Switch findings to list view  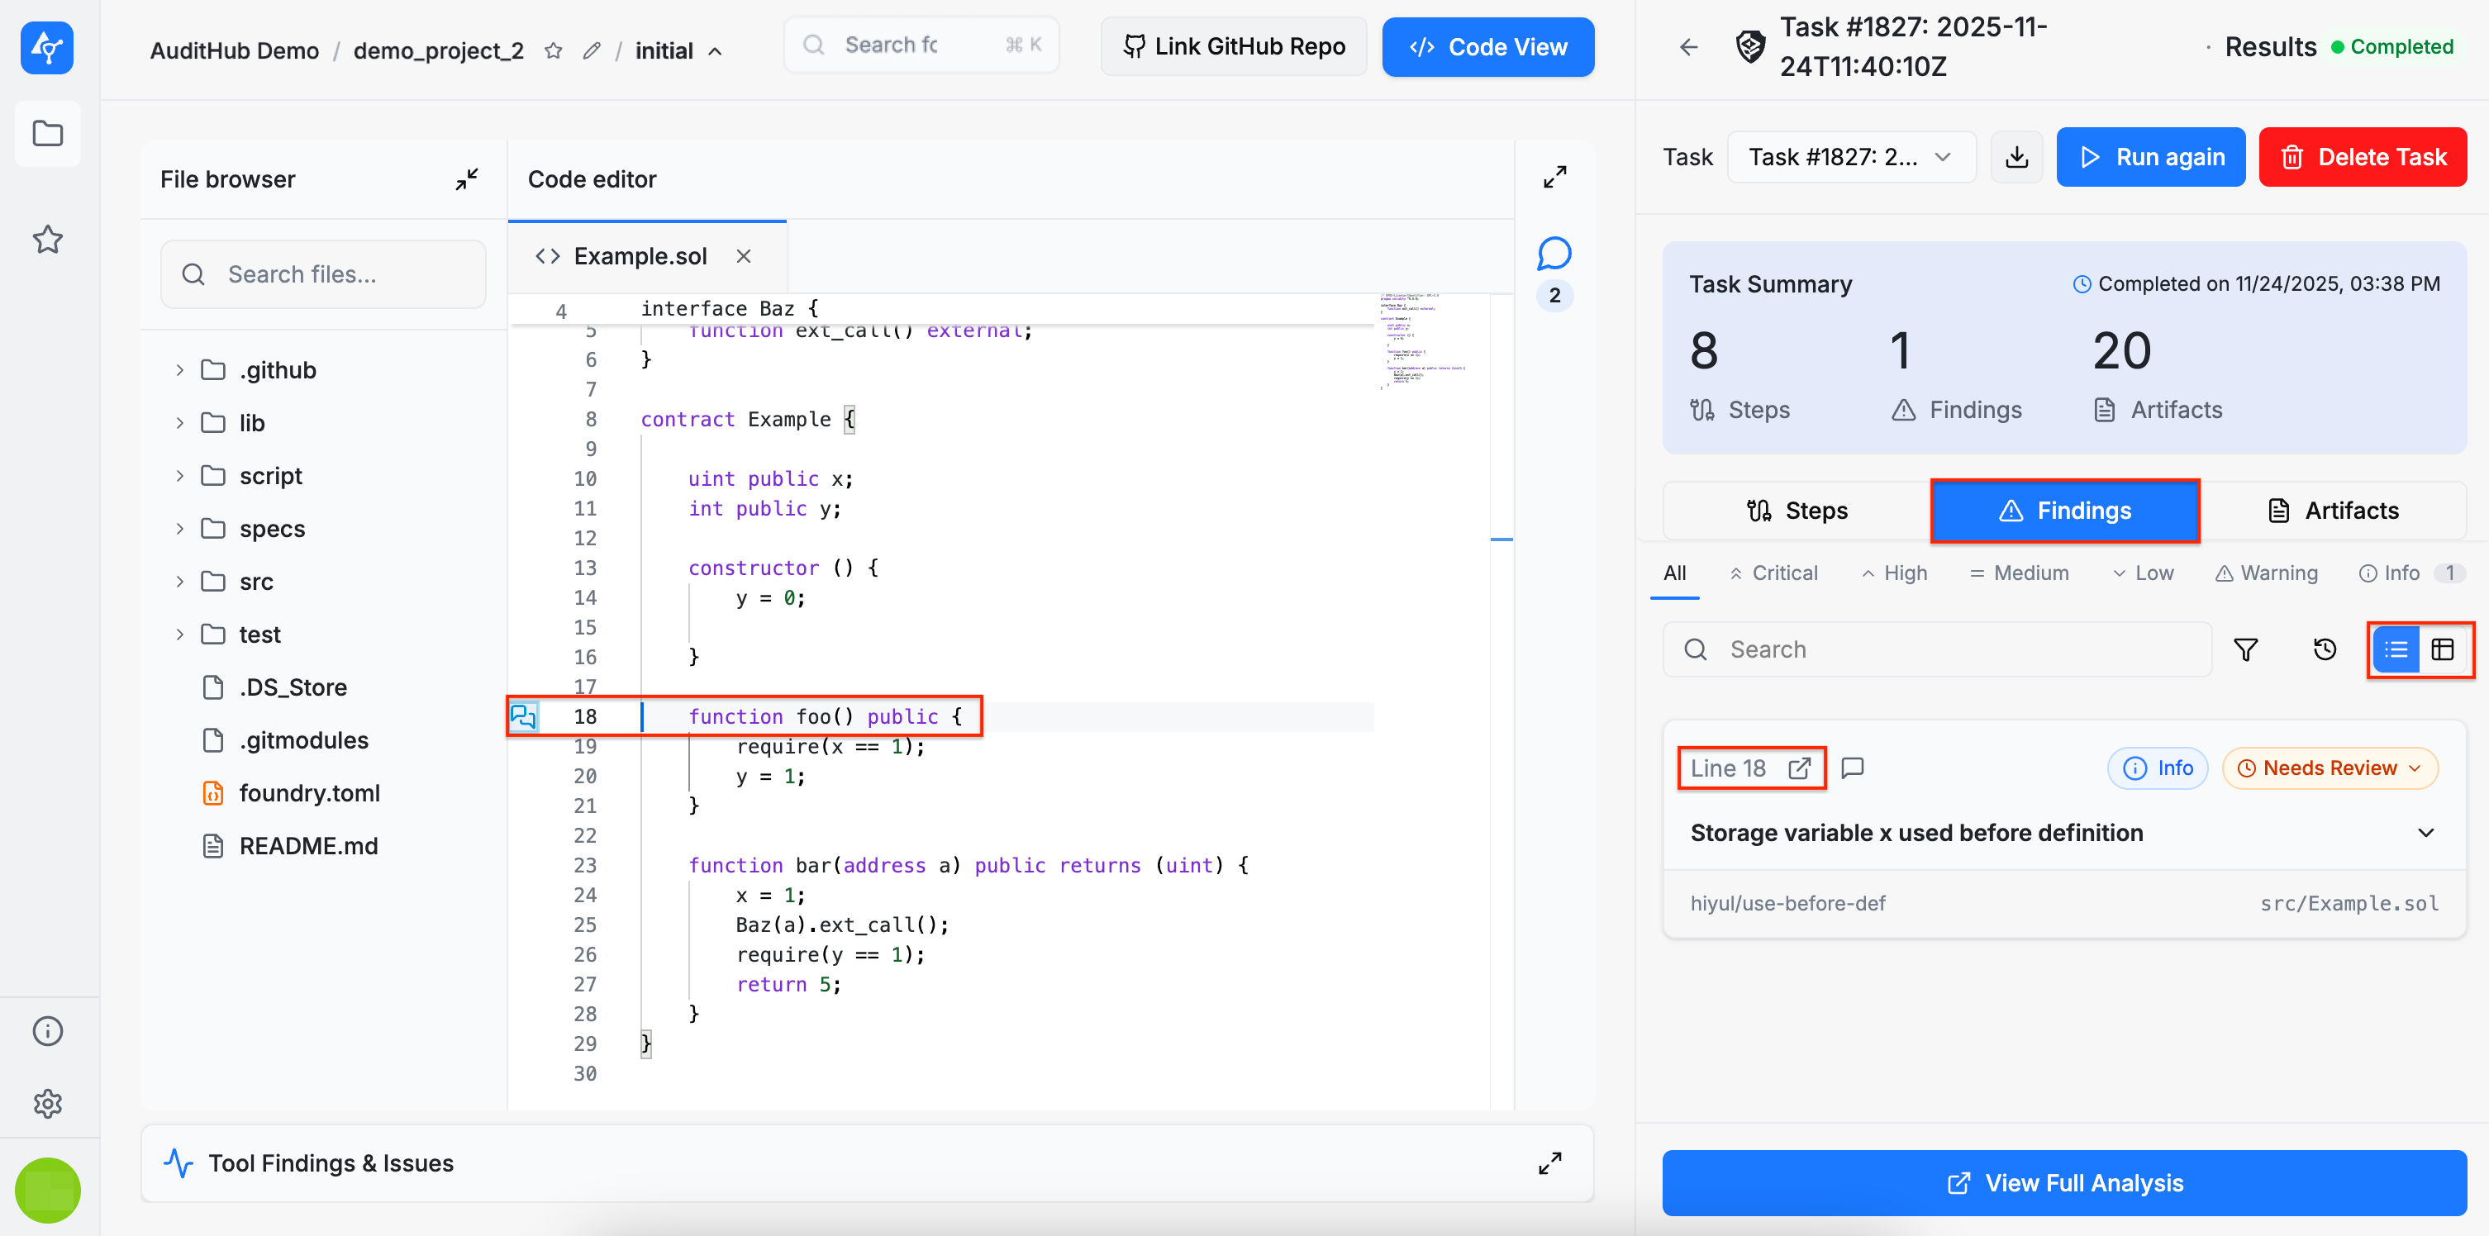(2396, 649)
